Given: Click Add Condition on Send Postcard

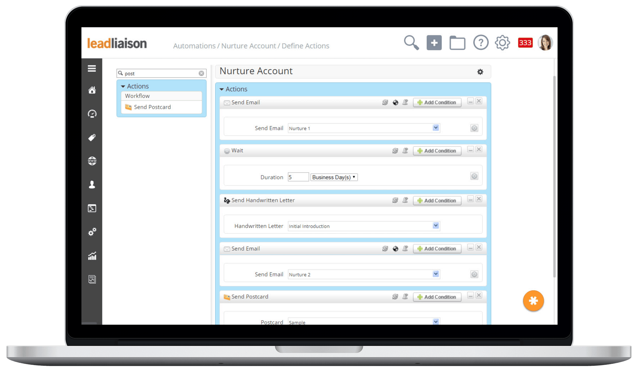Looking at the screenshot, I should coord(437,297).
